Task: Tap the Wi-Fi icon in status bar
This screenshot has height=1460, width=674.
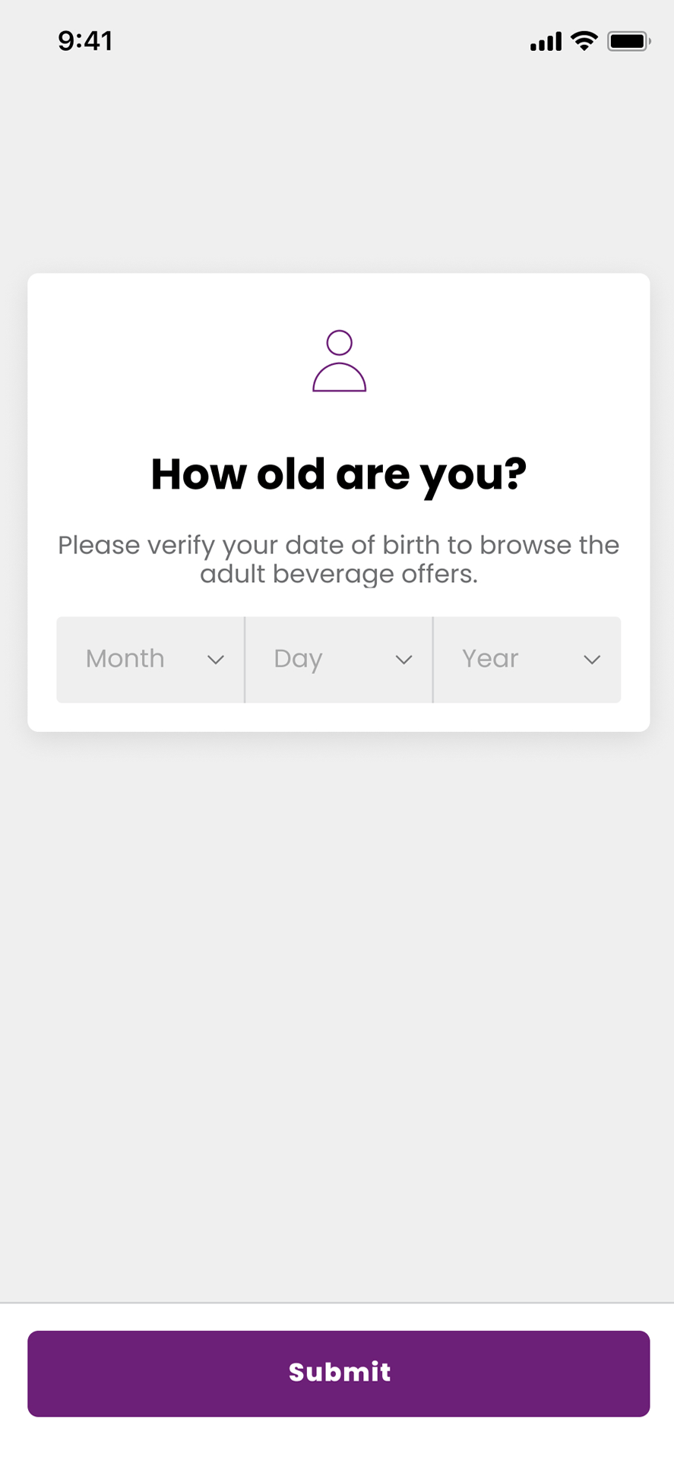Action: click(584, 41)
